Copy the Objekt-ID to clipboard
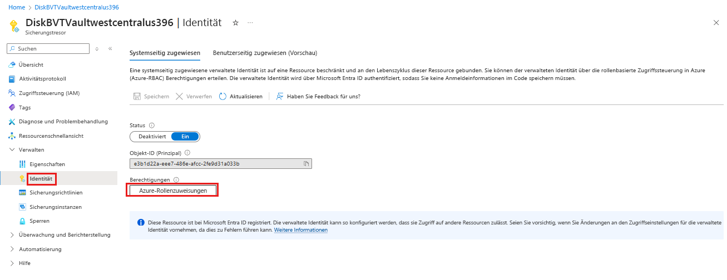Viewport: 727px width, 280px height. tap(306, 164)
